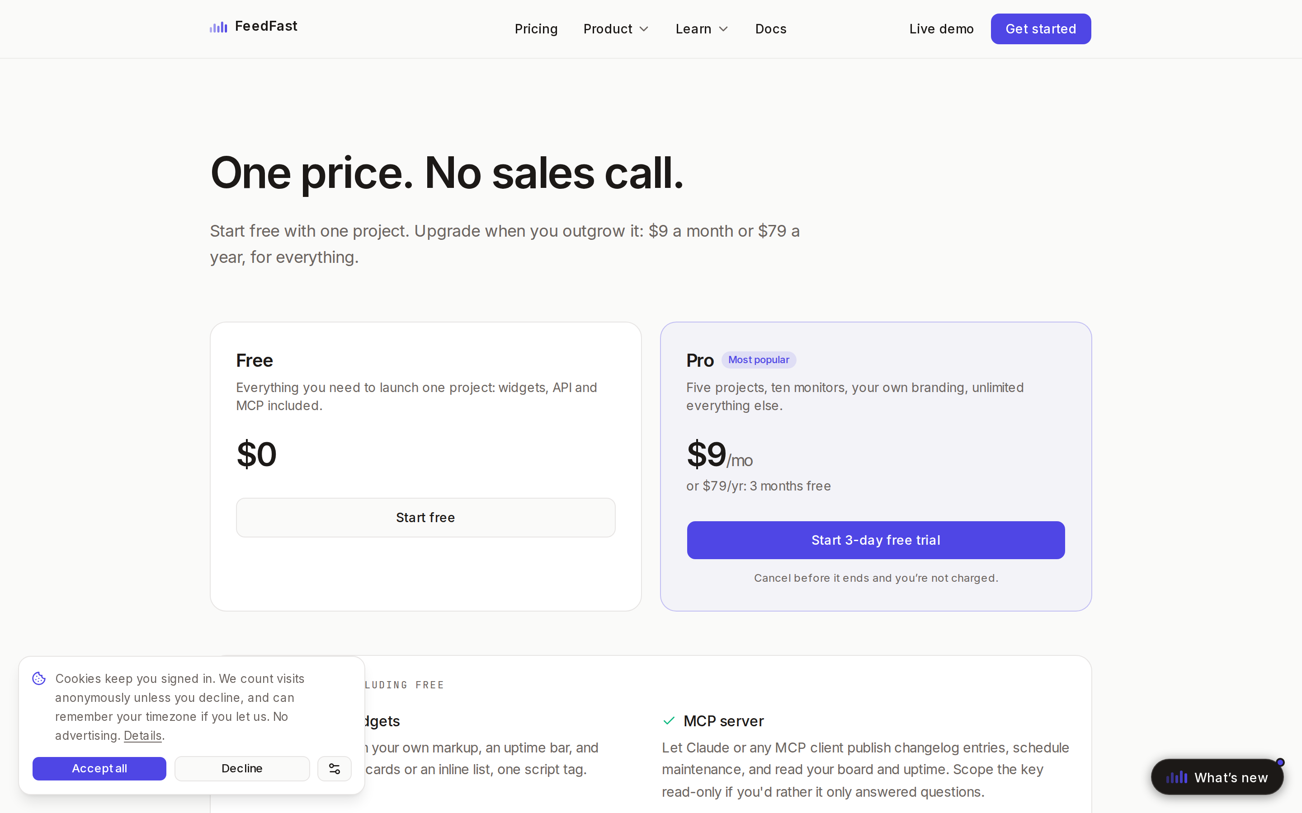The width and height of the screenshot is (1302, 813).
Task: Expand the Learn dropdown chevron
Action: click(x=723, y=29)
